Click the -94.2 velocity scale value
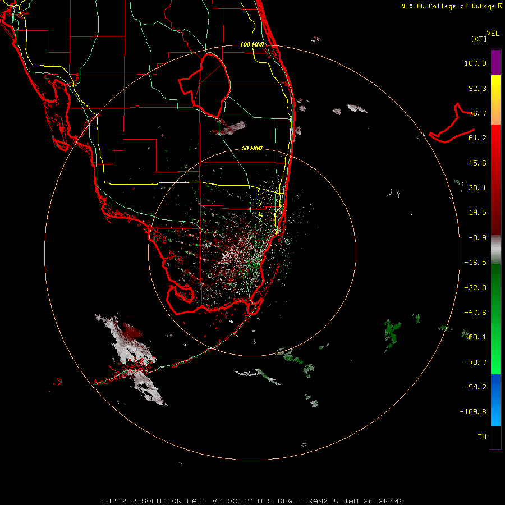 475,387
